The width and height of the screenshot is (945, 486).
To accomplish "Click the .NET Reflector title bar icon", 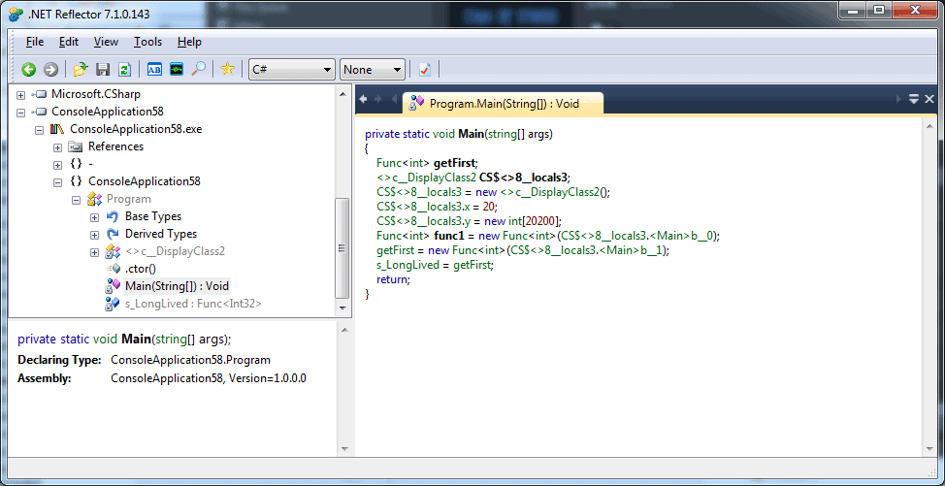I will pos(16,14).
